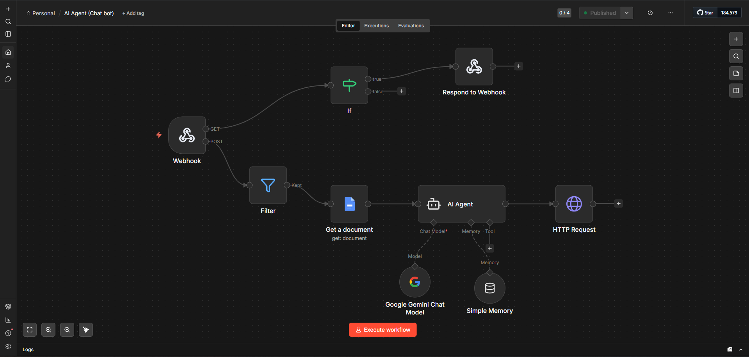
Task: Open the Google Gemini Chat Model node
Action: pyautogui.click(x=415, y=282)
